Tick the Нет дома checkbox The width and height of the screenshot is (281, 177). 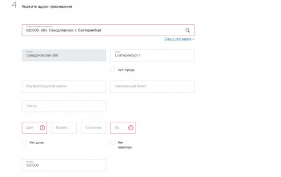(24, 142)
